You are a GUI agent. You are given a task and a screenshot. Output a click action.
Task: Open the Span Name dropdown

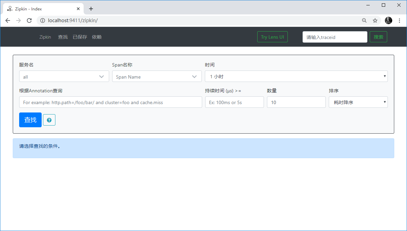[157, 76]
